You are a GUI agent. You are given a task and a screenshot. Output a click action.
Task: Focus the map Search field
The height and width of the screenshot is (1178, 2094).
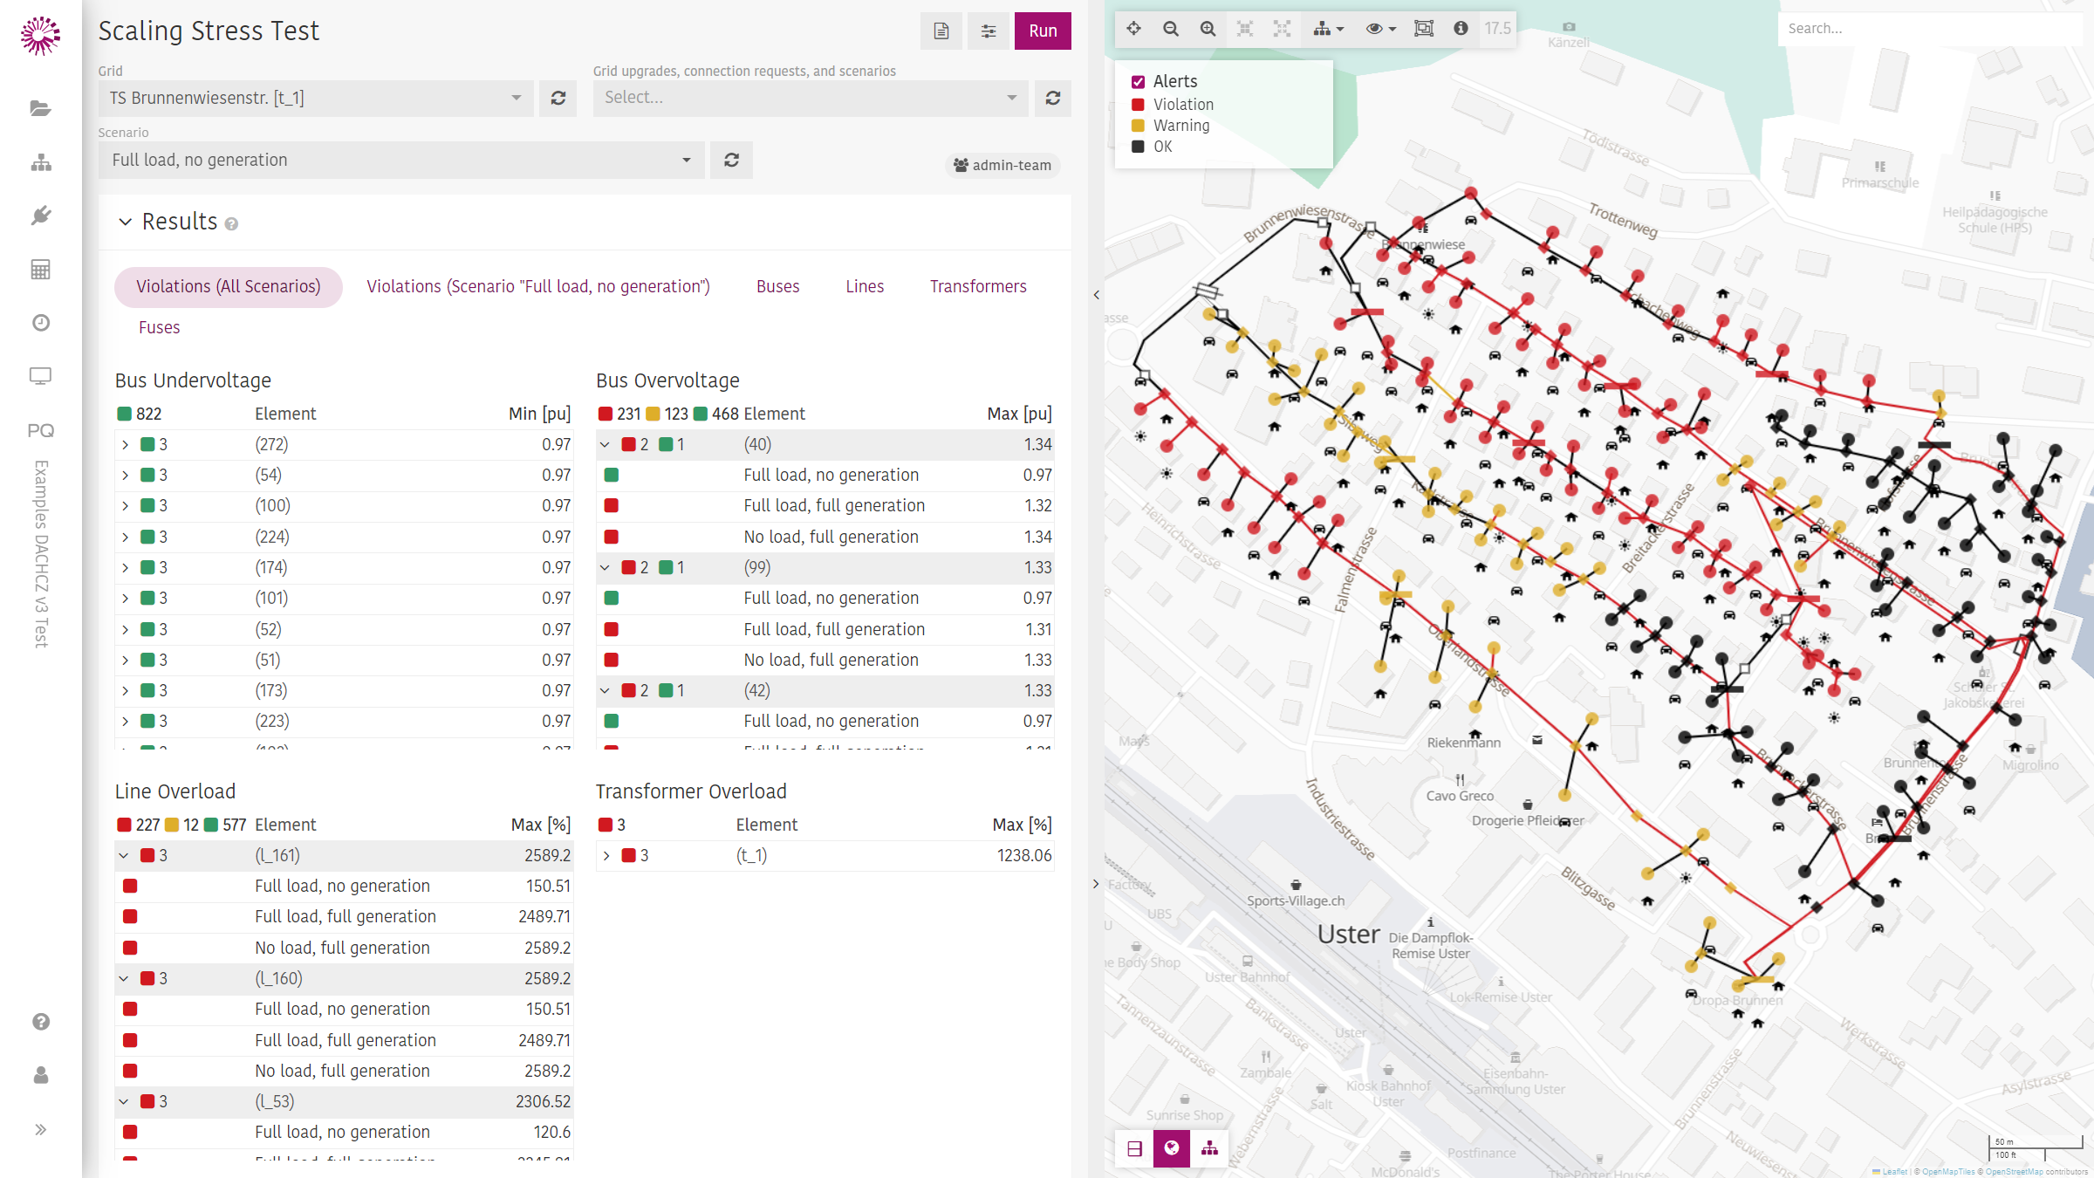(1930, 29)
